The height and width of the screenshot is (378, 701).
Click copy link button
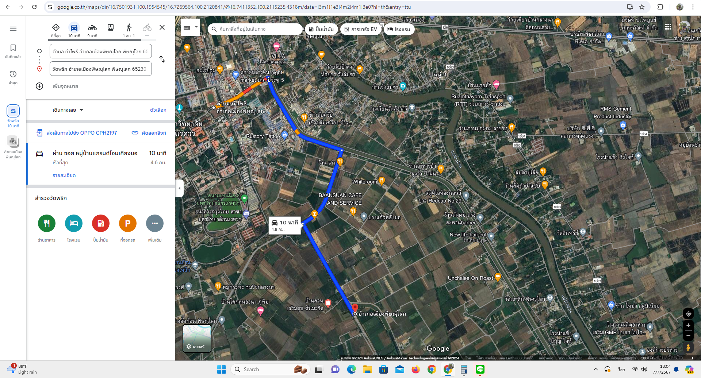149,133
